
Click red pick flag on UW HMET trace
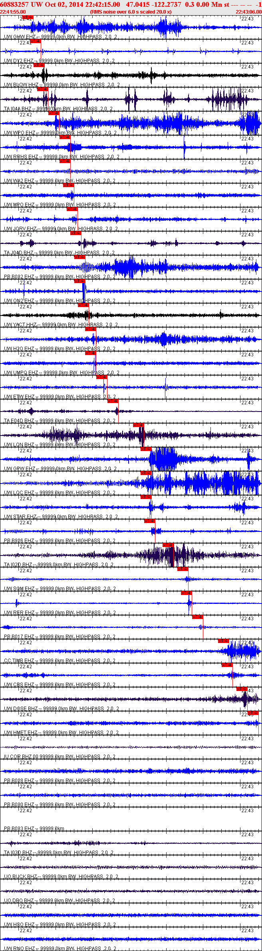point(253,713)
